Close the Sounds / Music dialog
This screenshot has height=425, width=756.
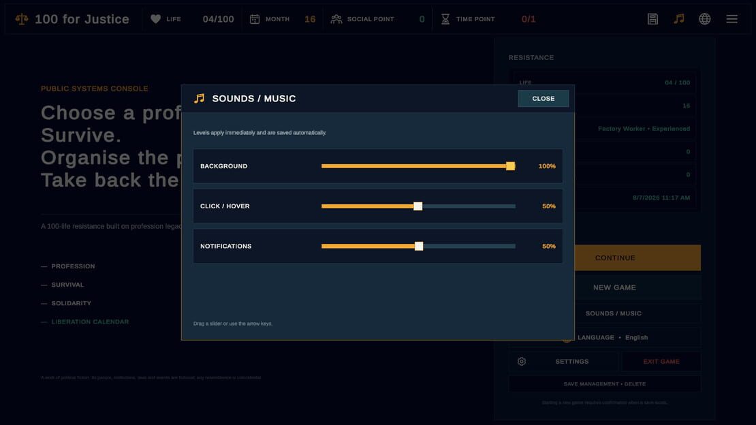pyautogui.click(x=544, y=98)
